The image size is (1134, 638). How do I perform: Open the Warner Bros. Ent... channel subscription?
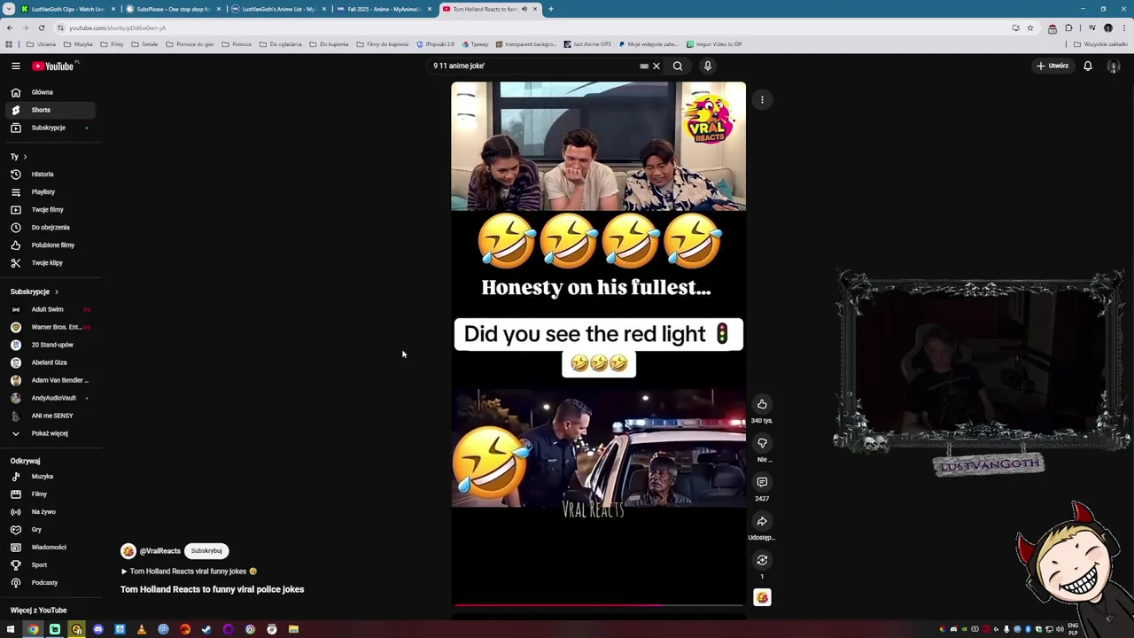point(50,327)
